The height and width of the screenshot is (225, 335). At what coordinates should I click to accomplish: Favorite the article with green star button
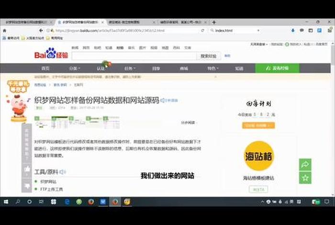(305, 178)
